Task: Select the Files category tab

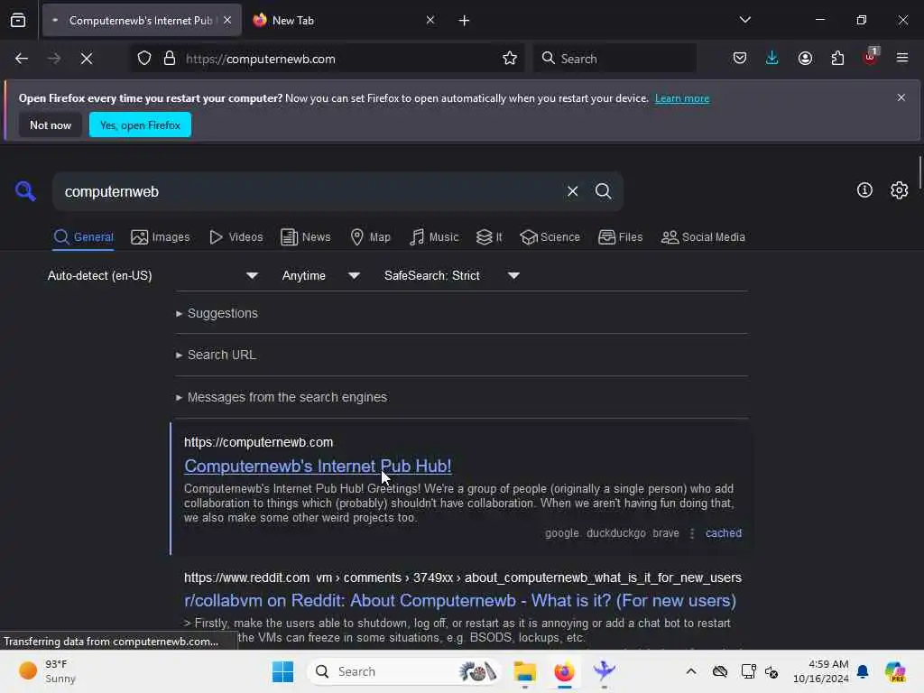Action: tap(620, 237)
